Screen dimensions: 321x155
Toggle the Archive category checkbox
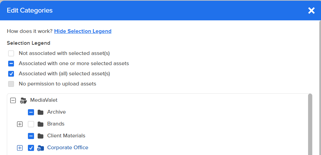pos(31,112)
